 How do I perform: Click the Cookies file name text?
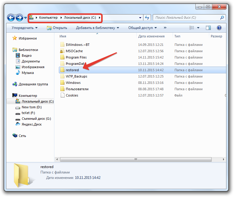click(72, 95)
